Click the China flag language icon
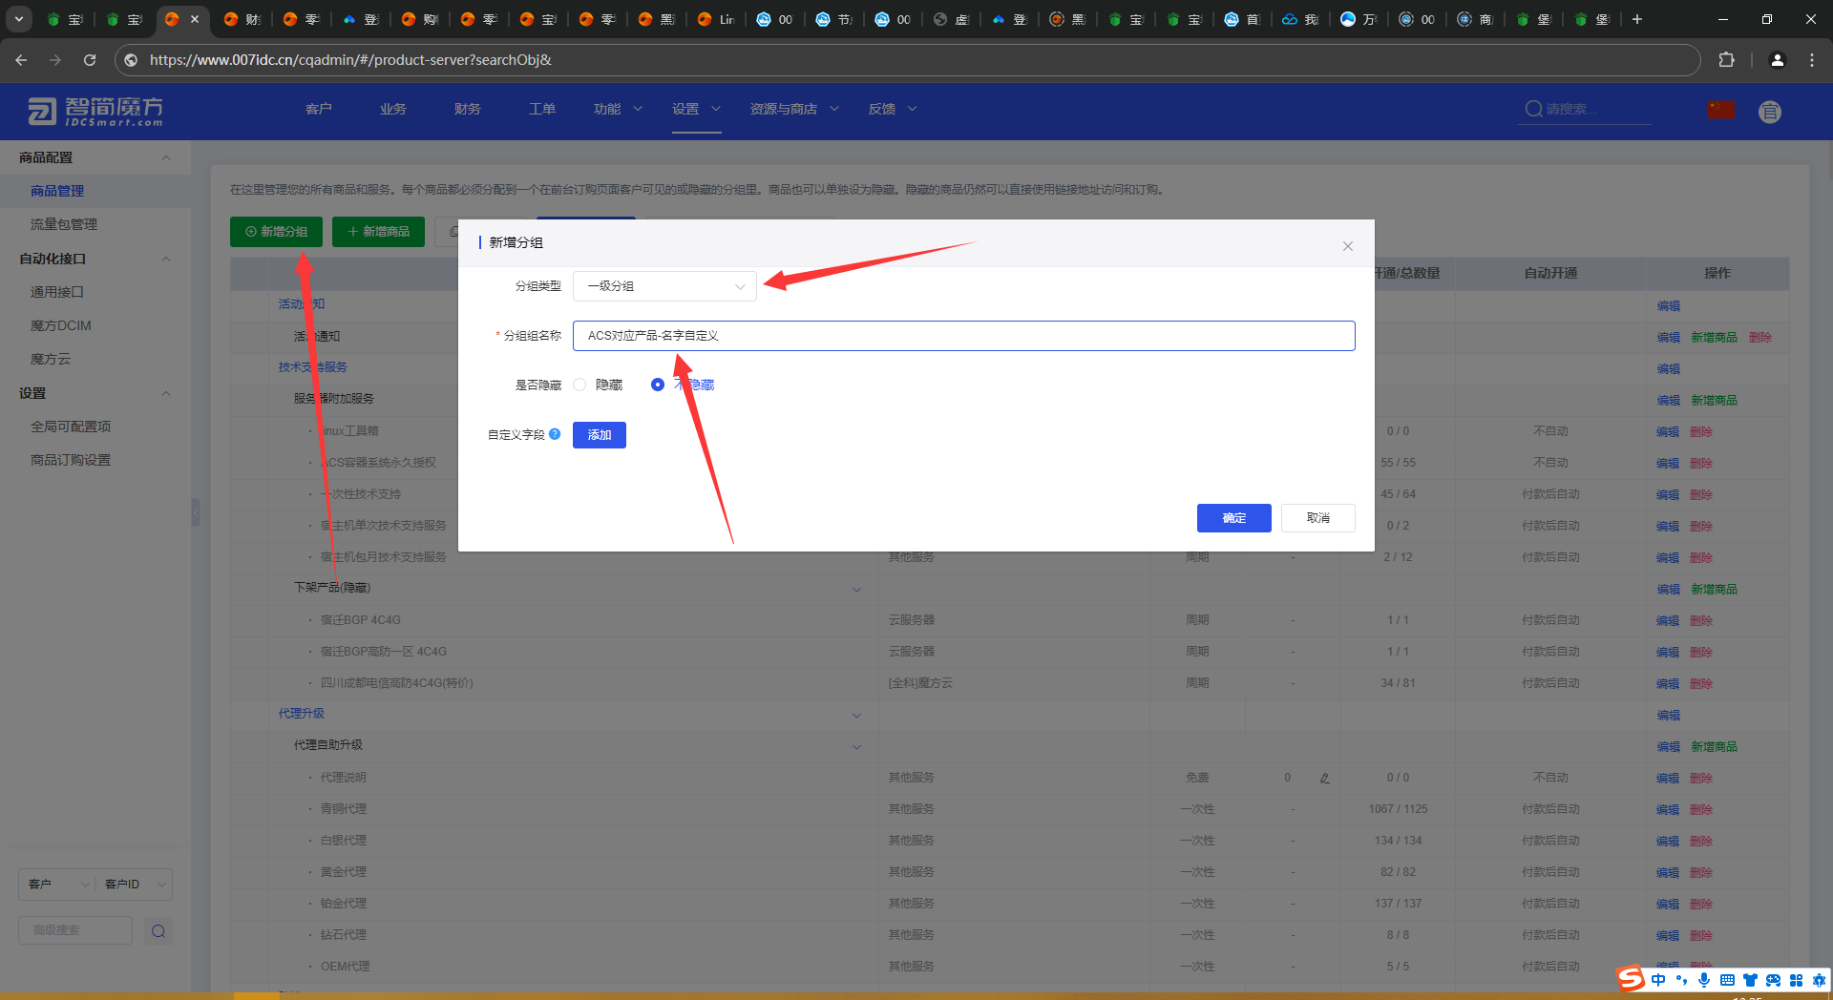1833x1000 pixels. coord(1721,110)
